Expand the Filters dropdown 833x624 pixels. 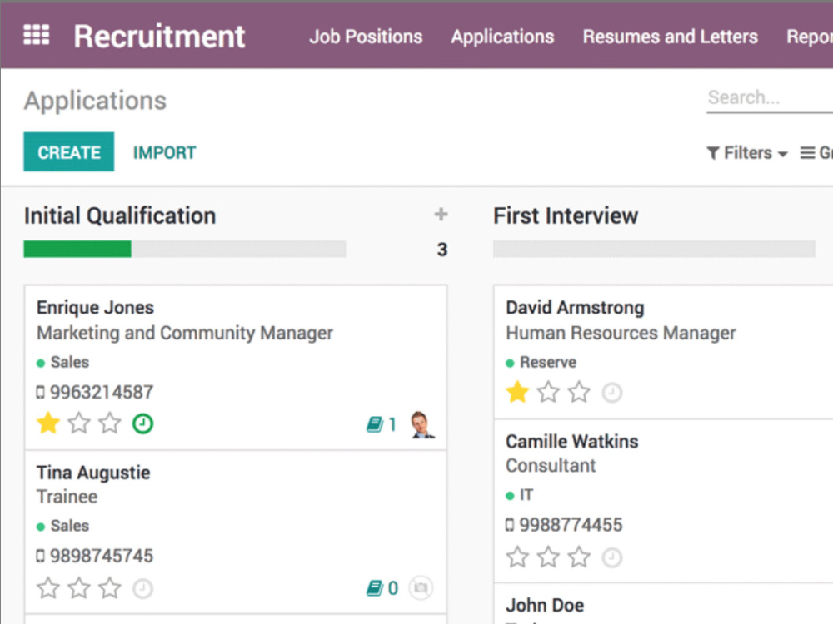[x=747, y=153]
